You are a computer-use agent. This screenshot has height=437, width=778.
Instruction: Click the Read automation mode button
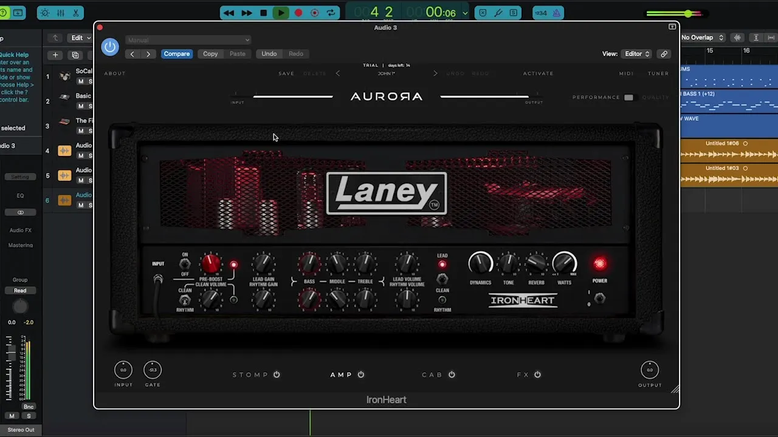[x=20, y=290]
